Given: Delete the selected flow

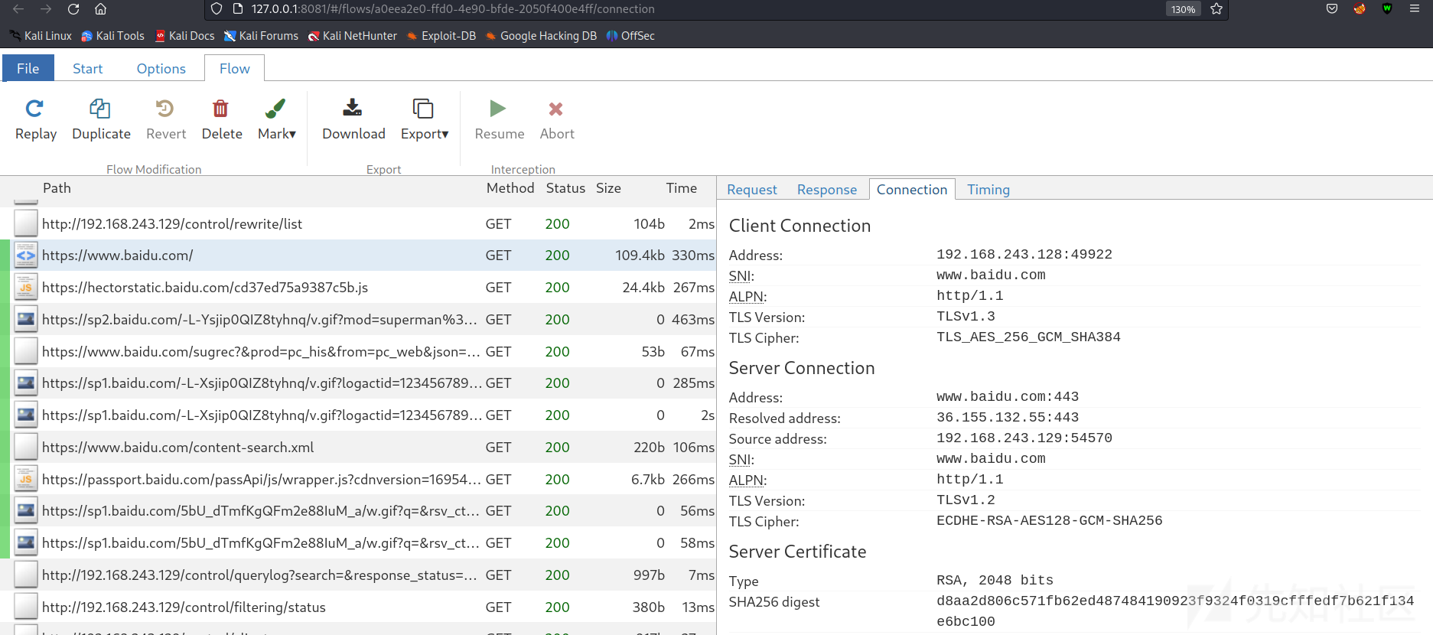Looking at the screenshot, I should pyautogui.click(x=221, y=109).
